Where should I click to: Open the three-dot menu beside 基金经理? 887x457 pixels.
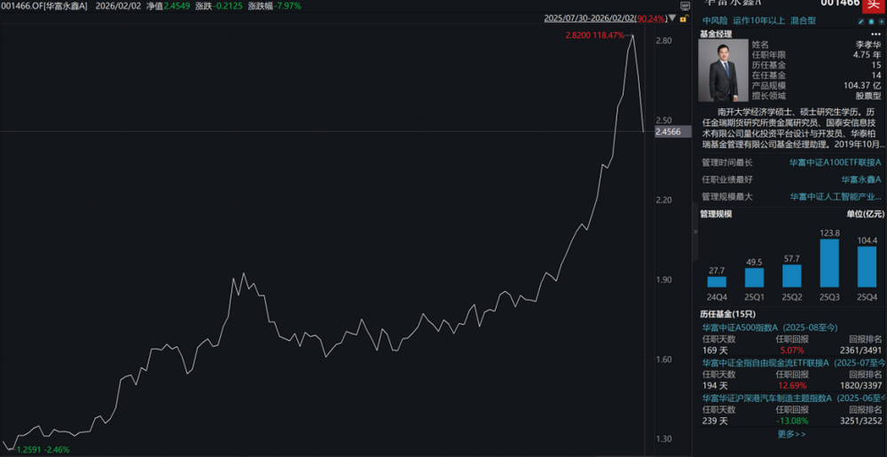[877, 34]
